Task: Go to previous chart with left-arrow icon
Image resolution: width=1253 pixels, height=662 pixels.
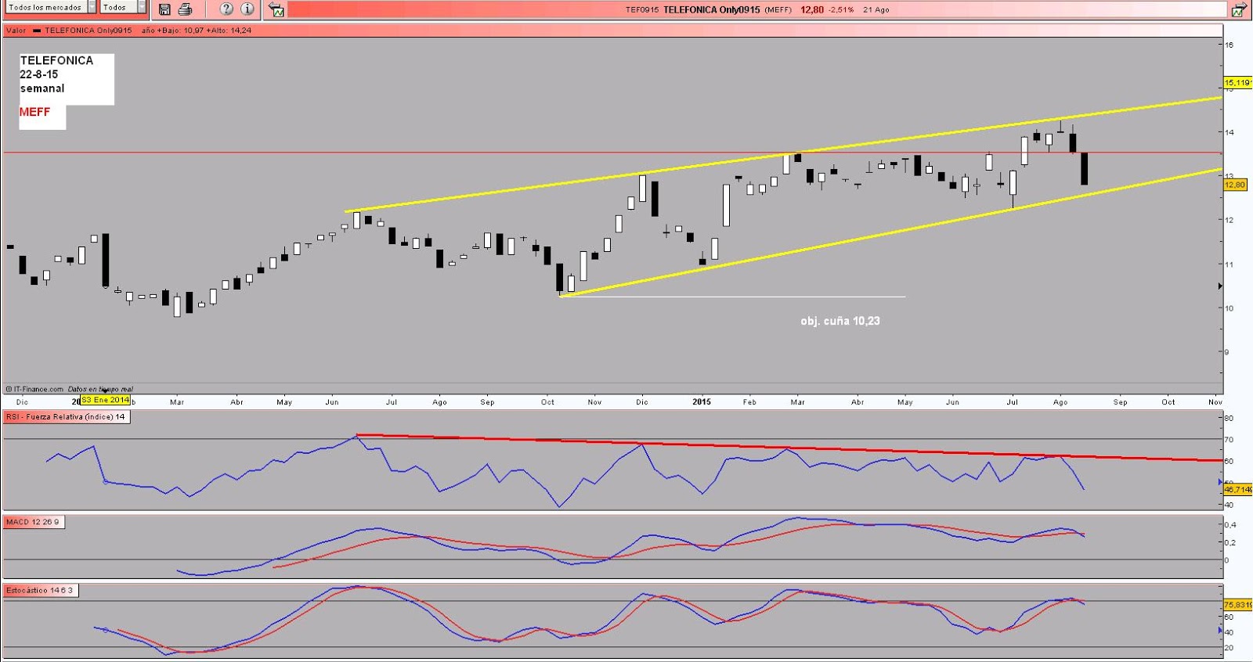Action: pyautogui.click(x=276, y=9)
